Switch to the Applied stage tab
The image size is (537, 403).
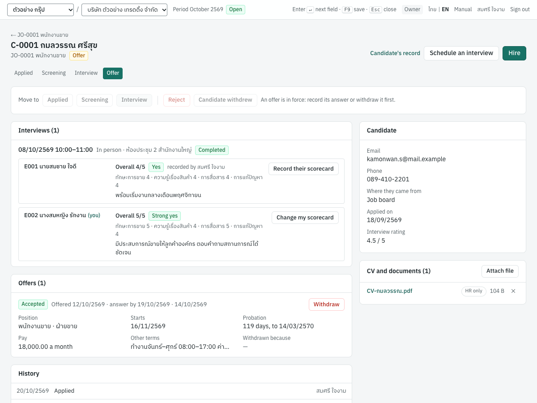[x=24, y=73]
